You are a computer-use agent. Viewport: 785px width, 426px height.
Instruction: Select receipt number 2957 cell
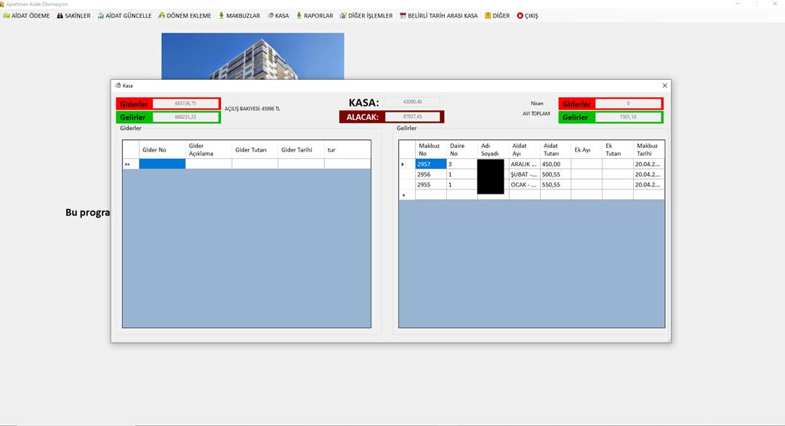pos(430,165)
